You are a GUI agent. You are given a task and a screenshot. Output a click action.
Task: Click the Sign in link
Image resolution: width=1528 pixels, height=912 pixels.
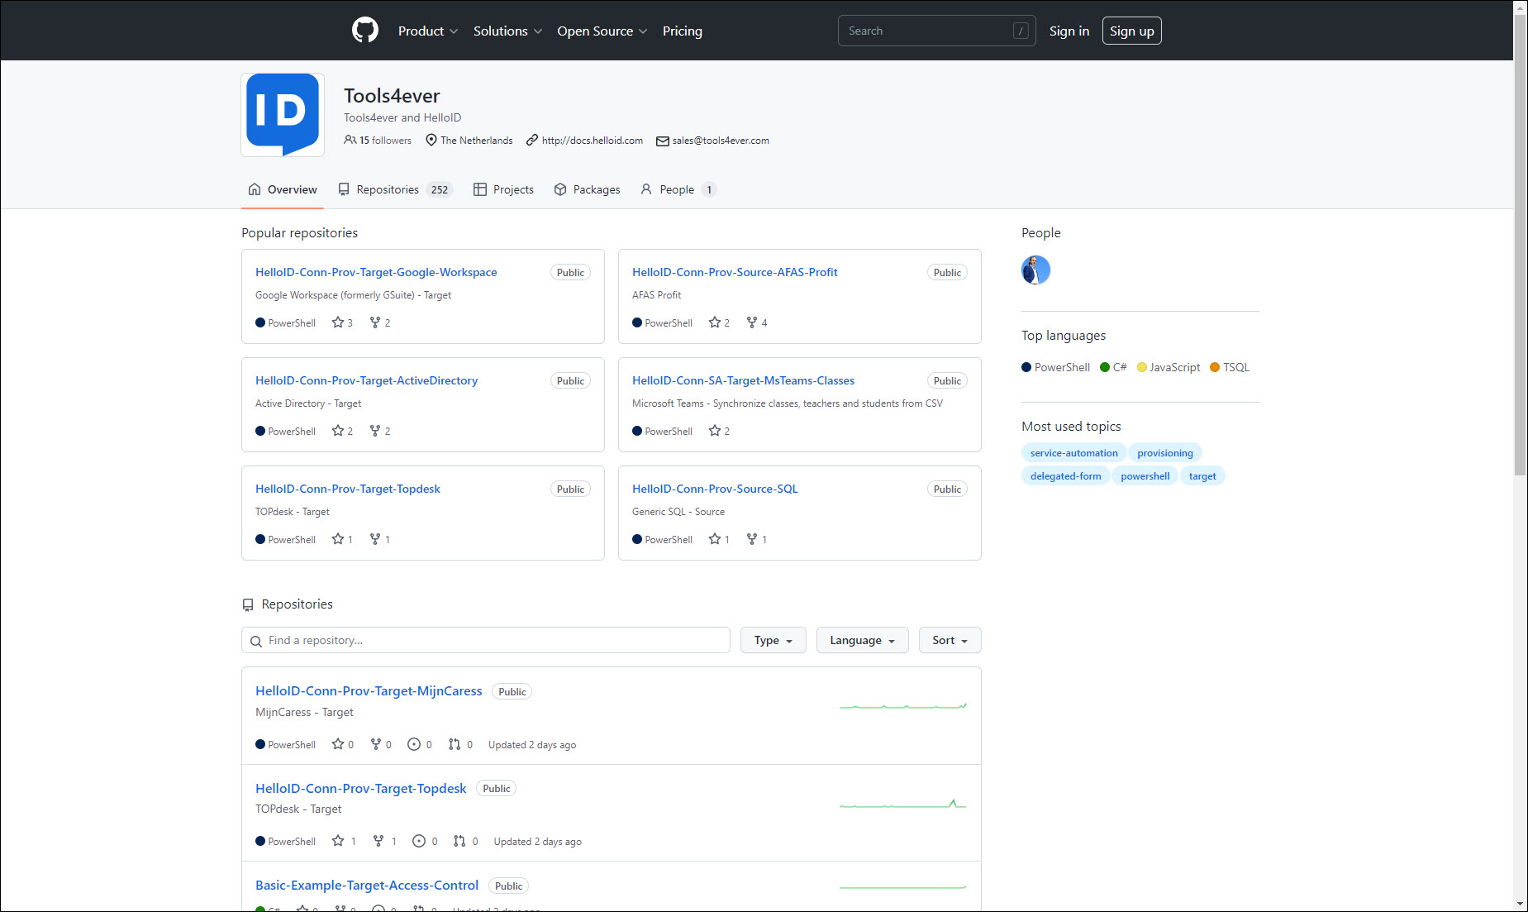(x=1069, y=31)
